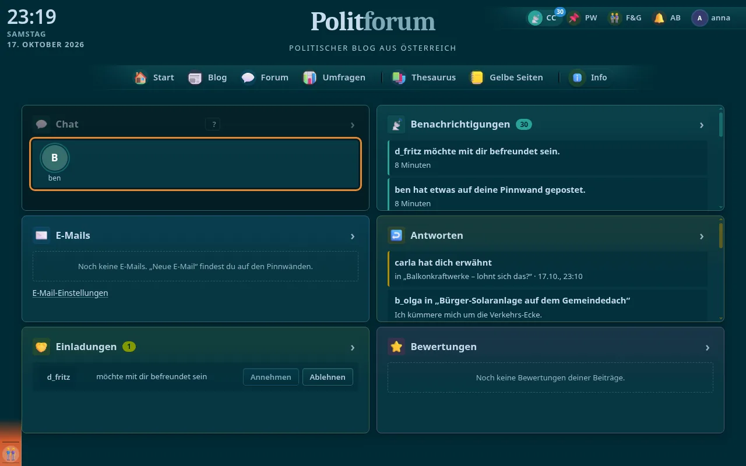Expand the Bewertungen panel with its chevron
Viewport: 746px width, 466px height.
pyautogui.click(x=708, y=347)
